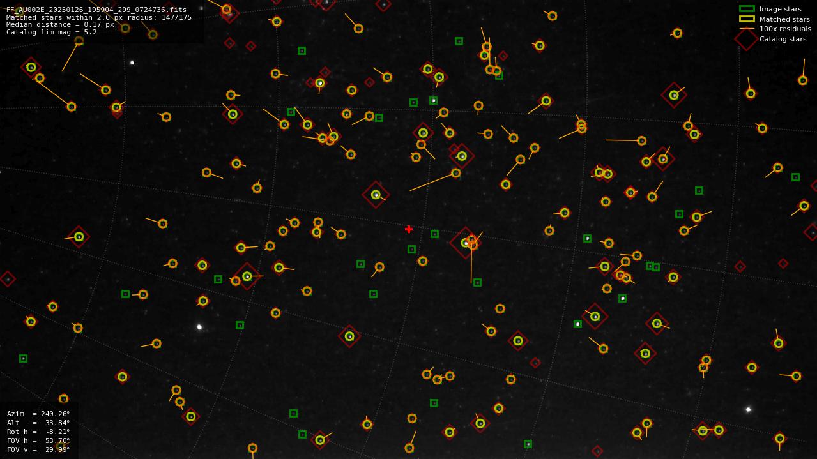
Task: Click the green Image stars legend square
Action: click(x=747, y=9)
